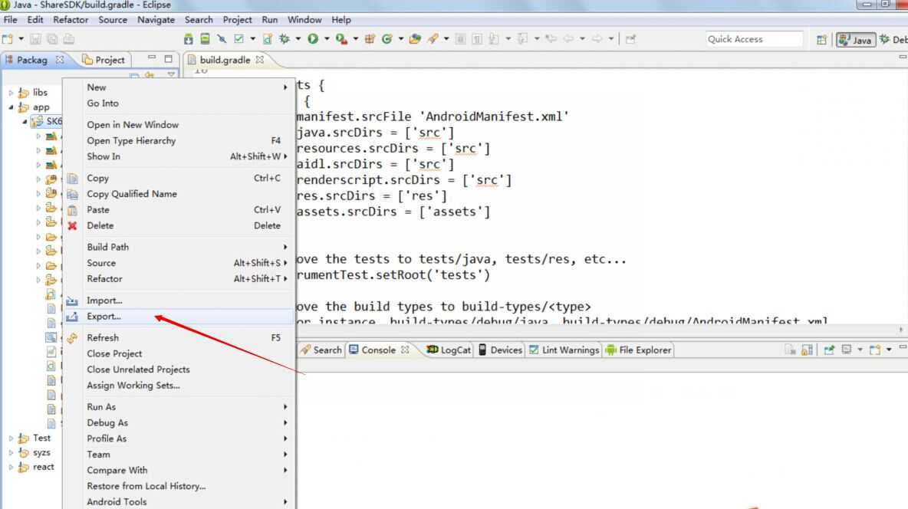Select the react project in tree
The height and width of the screenshot is (509, 908).
tap(43, 468)
